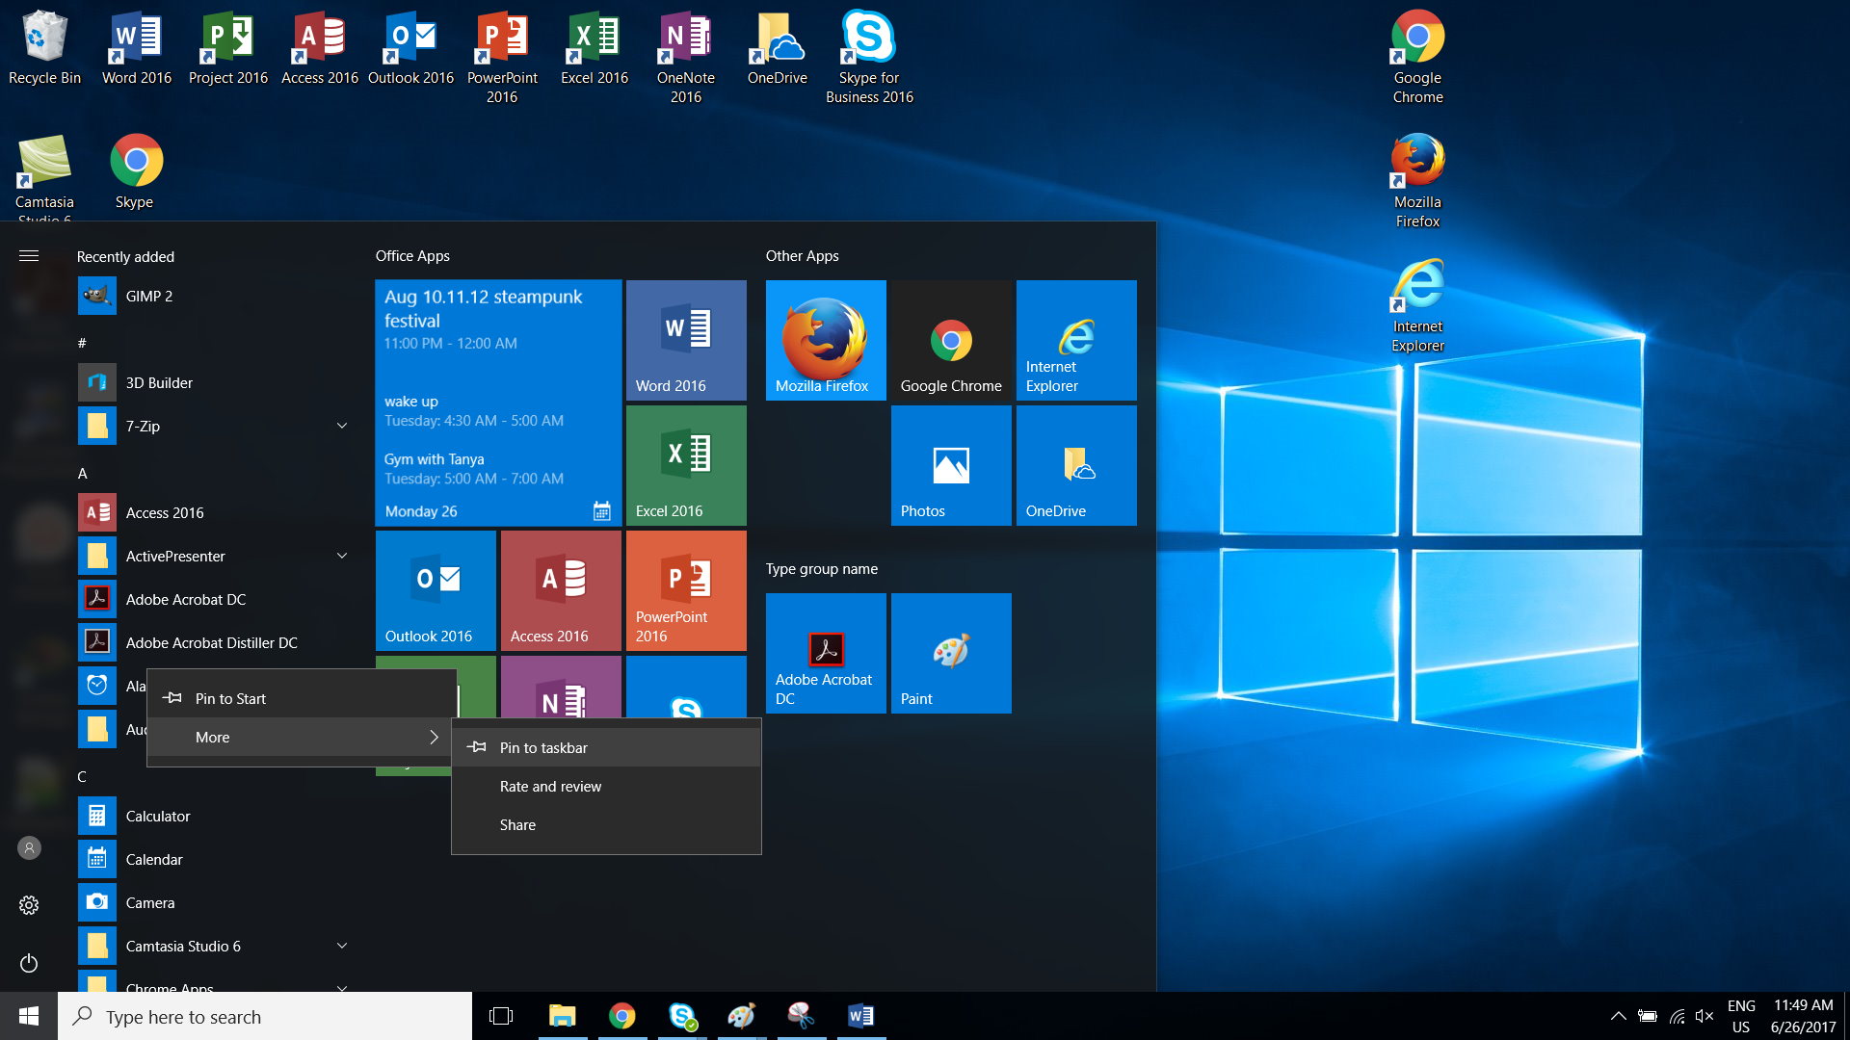Open Camtasia Studio desktop shortcut
Viewport: 1850px width, 1040px height.
coord(44,177)
